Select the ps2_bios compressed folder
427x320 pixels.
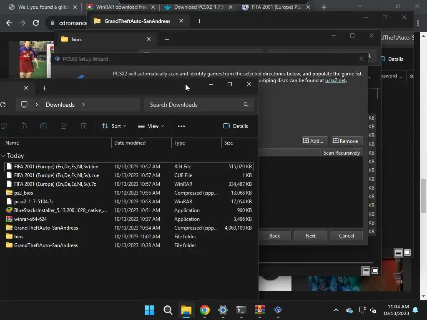(x=129, y=192)
